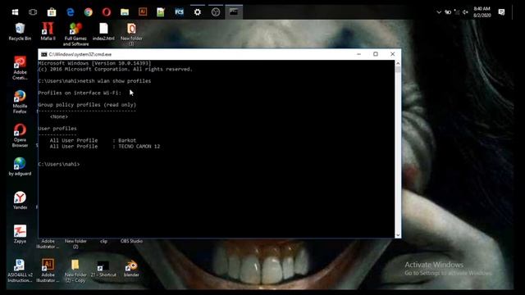
Task: Open Opera from the taskbar
Action: click(x=107, y=12)
